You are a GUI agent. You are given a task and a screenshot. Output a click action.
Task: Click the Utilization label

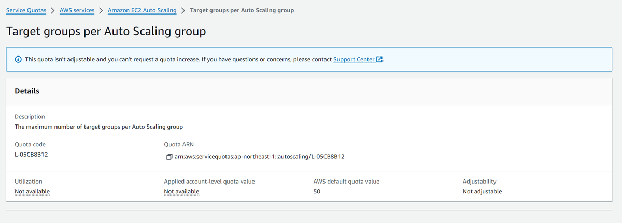29,182
